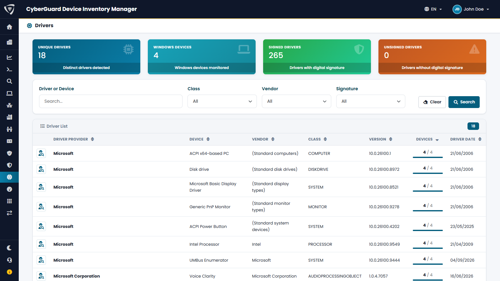Open the transfer arrows sidebar icon

point(9,213)
